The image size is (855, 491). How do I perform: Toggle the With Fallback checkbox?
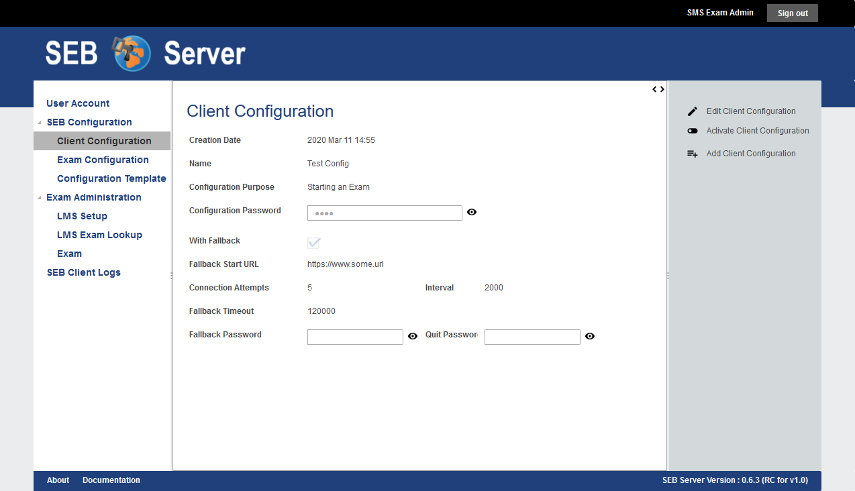pyautogui.click(x=313, y=242)
